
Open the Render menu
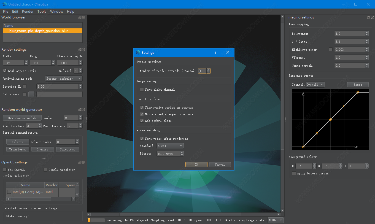[28, 12]
